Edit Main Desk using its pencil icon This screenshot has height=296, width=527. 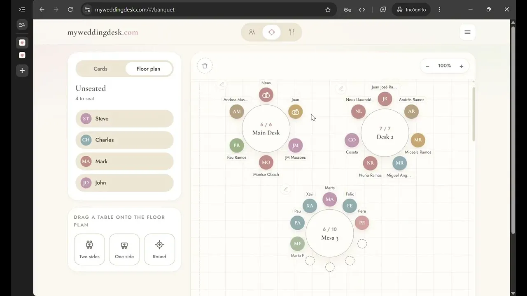[x=222, y=84]
